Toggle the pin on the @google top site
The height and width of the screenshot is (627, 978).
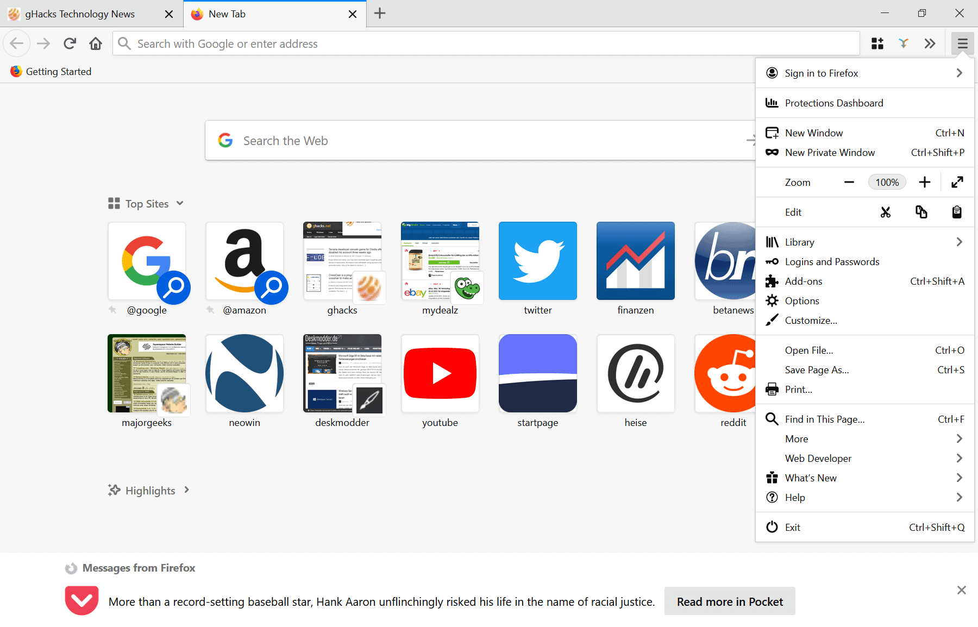[x=112, y=310]
